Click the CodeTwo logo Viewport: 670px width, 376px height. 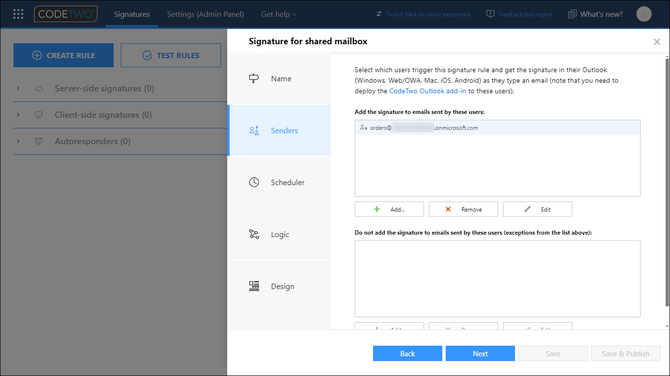tap(65, 14)
